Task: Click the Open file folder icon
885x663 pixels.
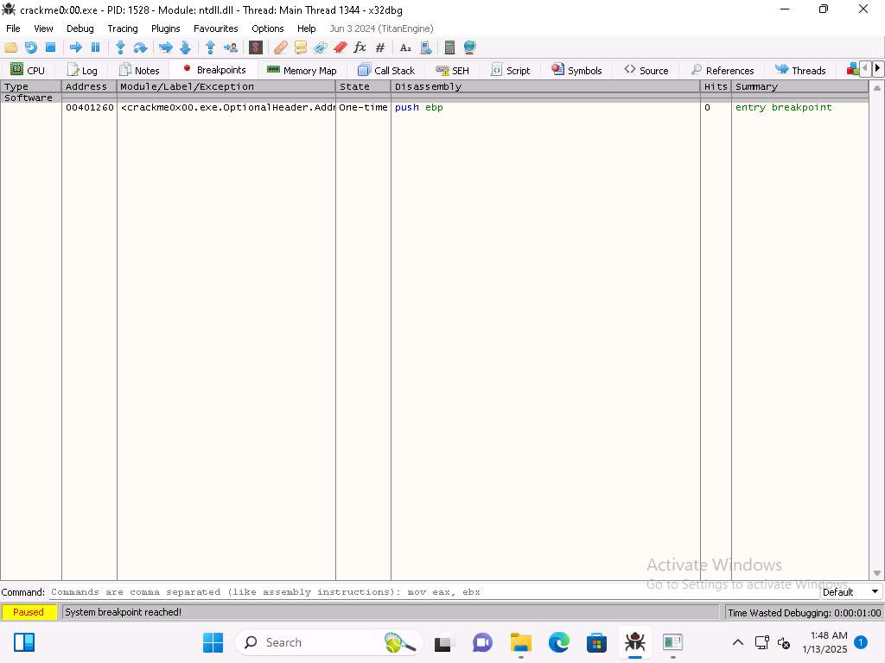Action: pos(11,47)
